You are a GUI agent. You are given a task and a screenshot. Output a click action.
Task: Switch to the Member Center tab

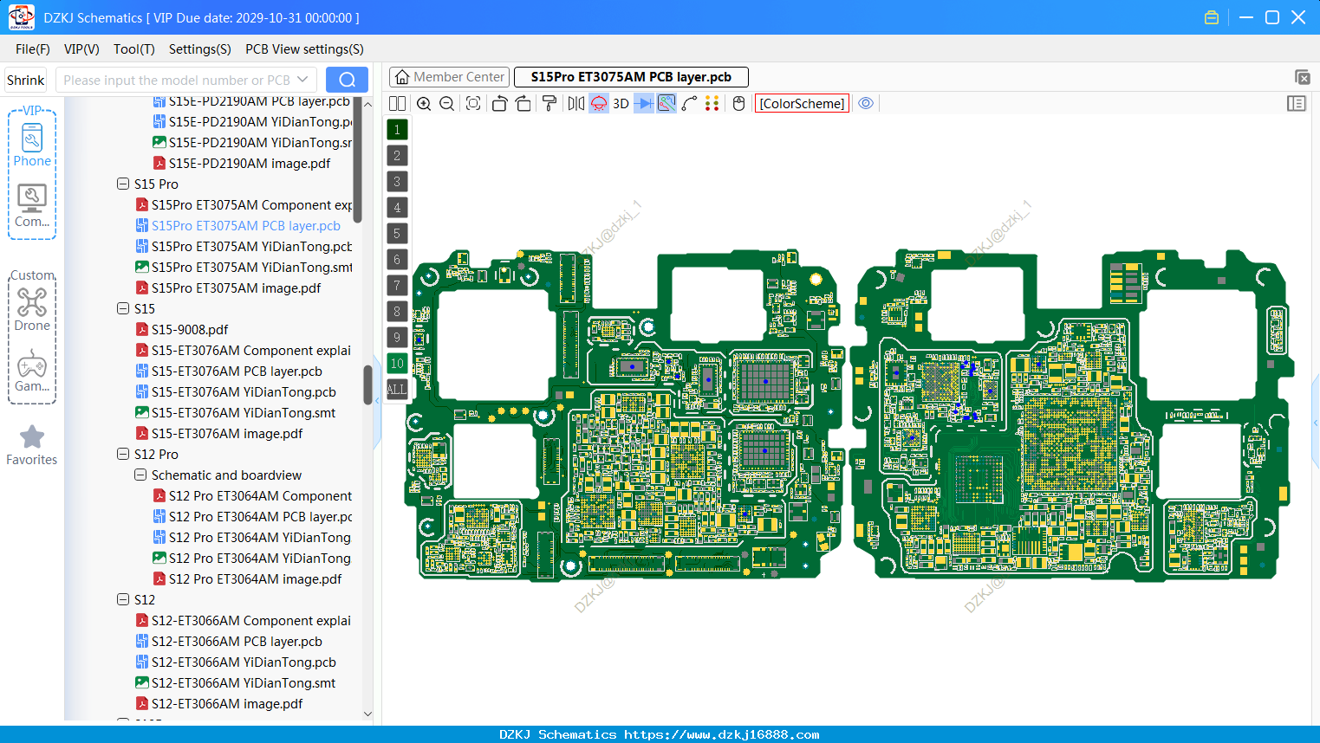point(450,77)
